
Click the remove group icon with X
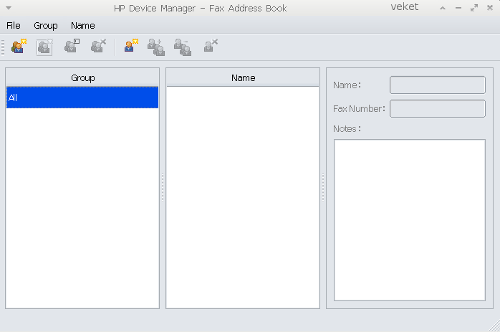98,47
